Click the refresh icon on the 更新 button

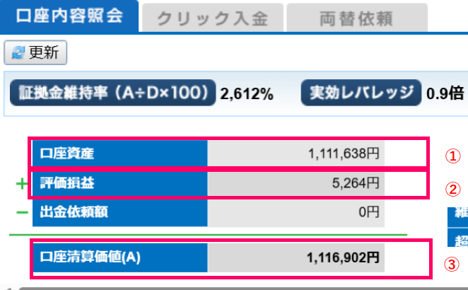pos(16,53)
